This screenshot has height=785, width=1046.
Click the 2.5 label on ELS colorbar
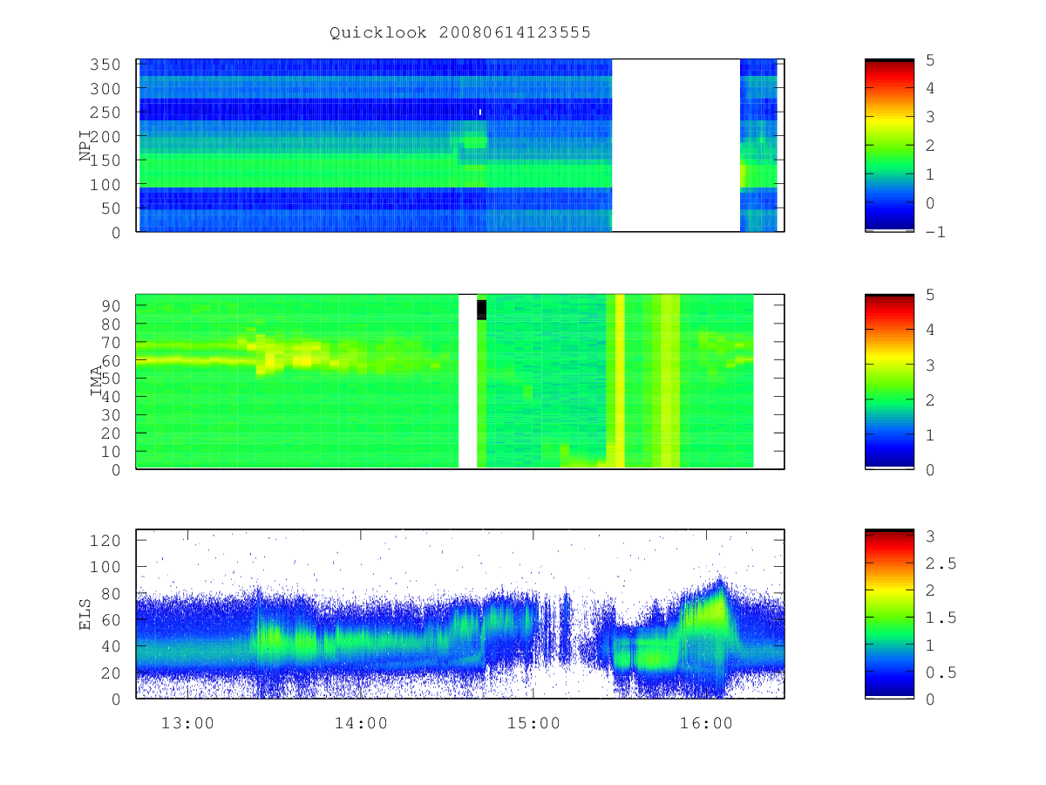(941, 563)
